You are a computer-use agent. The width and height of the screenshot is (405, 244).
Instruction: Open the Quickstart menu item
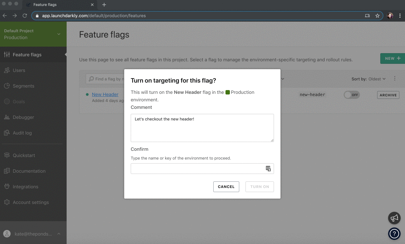tap(24, 155)
